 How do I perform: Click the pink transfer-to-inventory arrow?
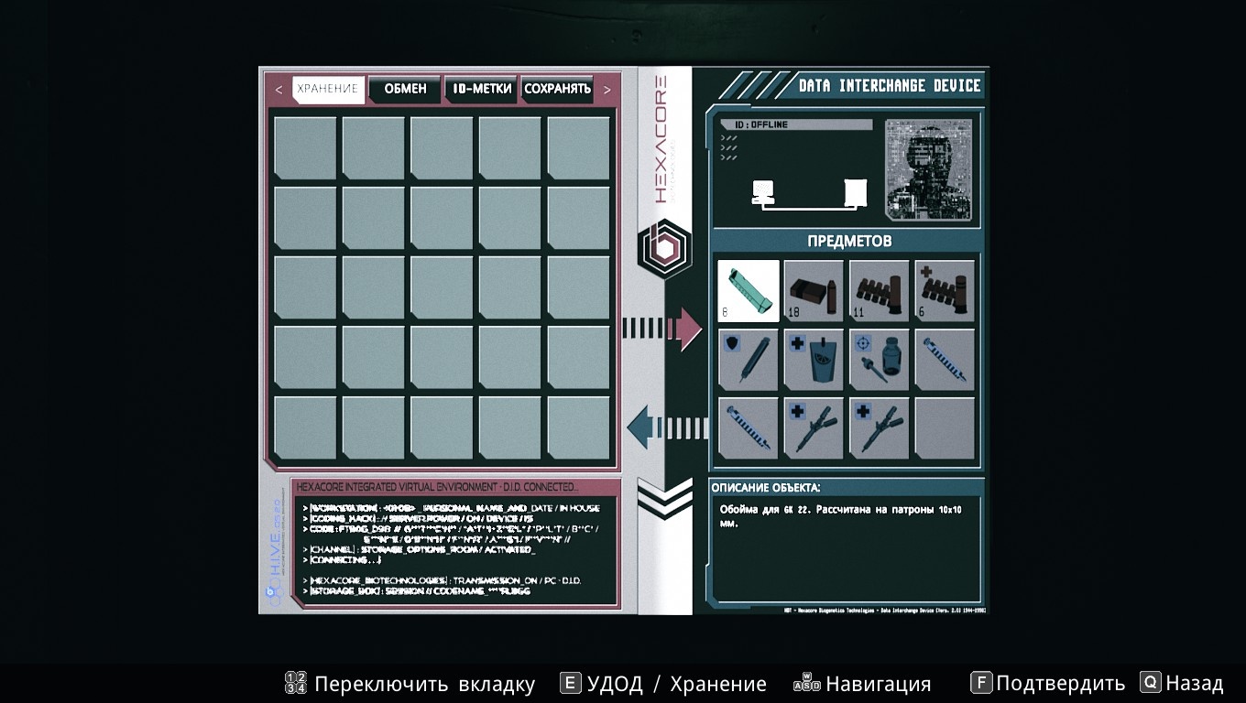pos(662,329)
